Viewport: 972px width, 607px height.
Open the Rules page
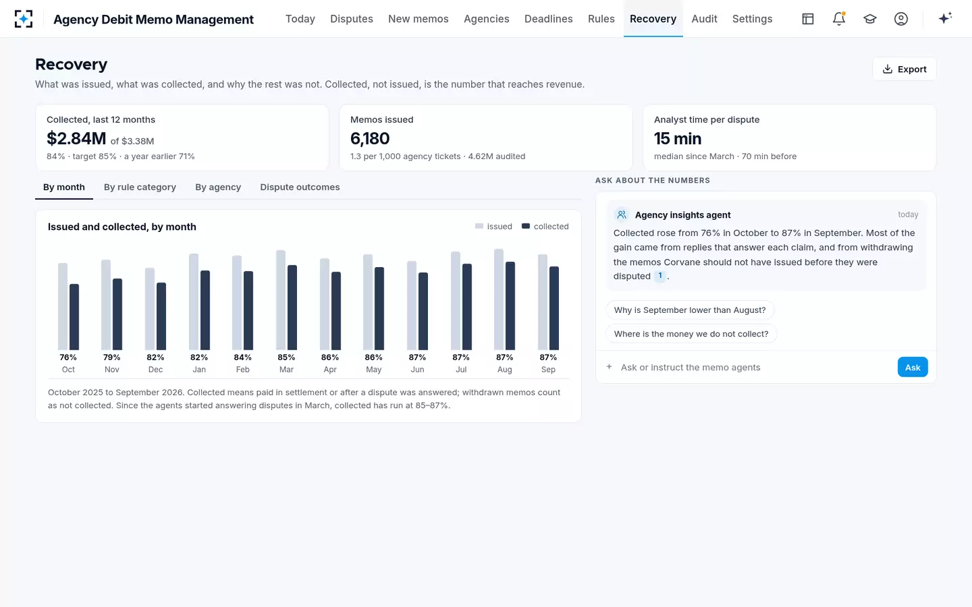point(601,19)
